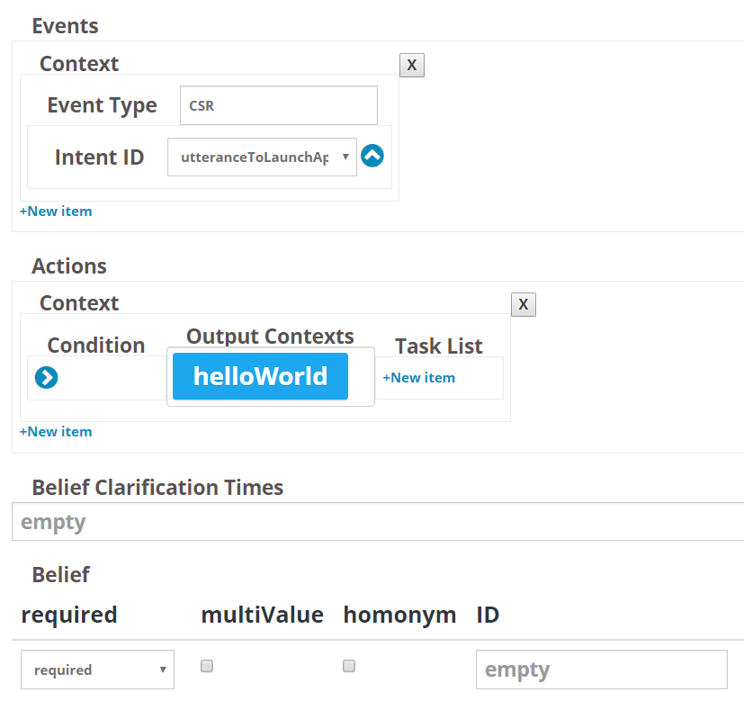Click the Belief Clarification Times input
744x710 pixels.
pyautogui.click(x=378, y=522)
